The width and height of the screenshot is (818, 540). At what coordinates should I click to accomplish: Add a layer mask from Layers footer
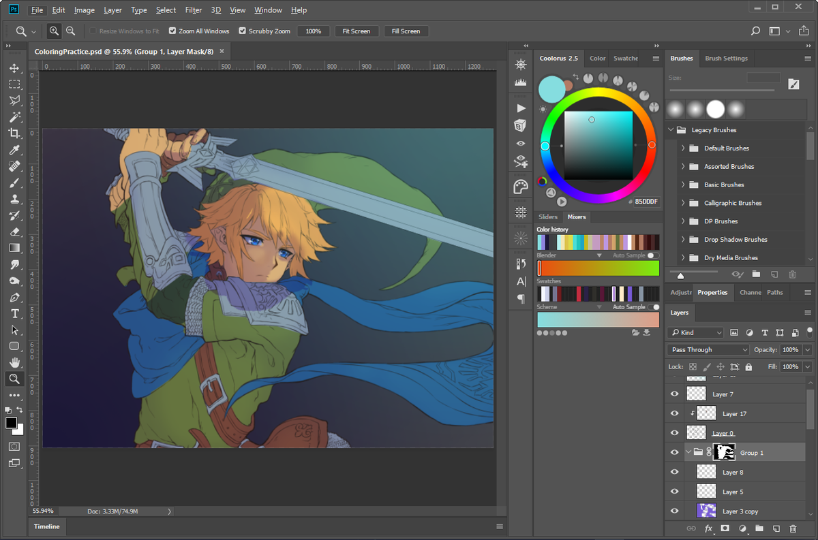[x=725, y=528]
